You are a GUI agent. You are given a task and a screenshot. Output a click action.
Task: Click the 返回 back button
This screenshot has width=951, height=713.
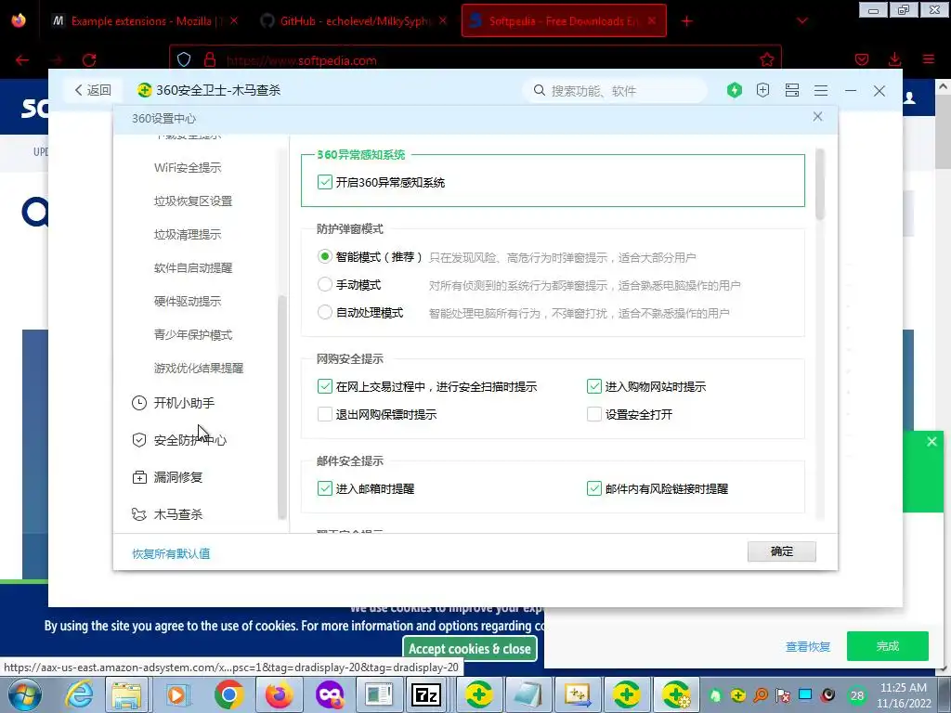coord(93,90)
